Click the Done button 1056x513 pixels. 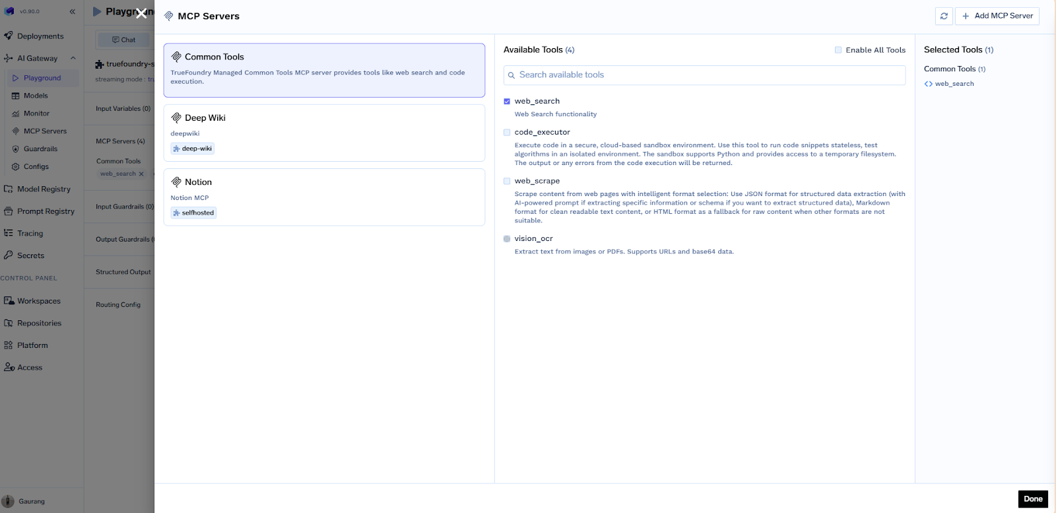pos(1033,499)
